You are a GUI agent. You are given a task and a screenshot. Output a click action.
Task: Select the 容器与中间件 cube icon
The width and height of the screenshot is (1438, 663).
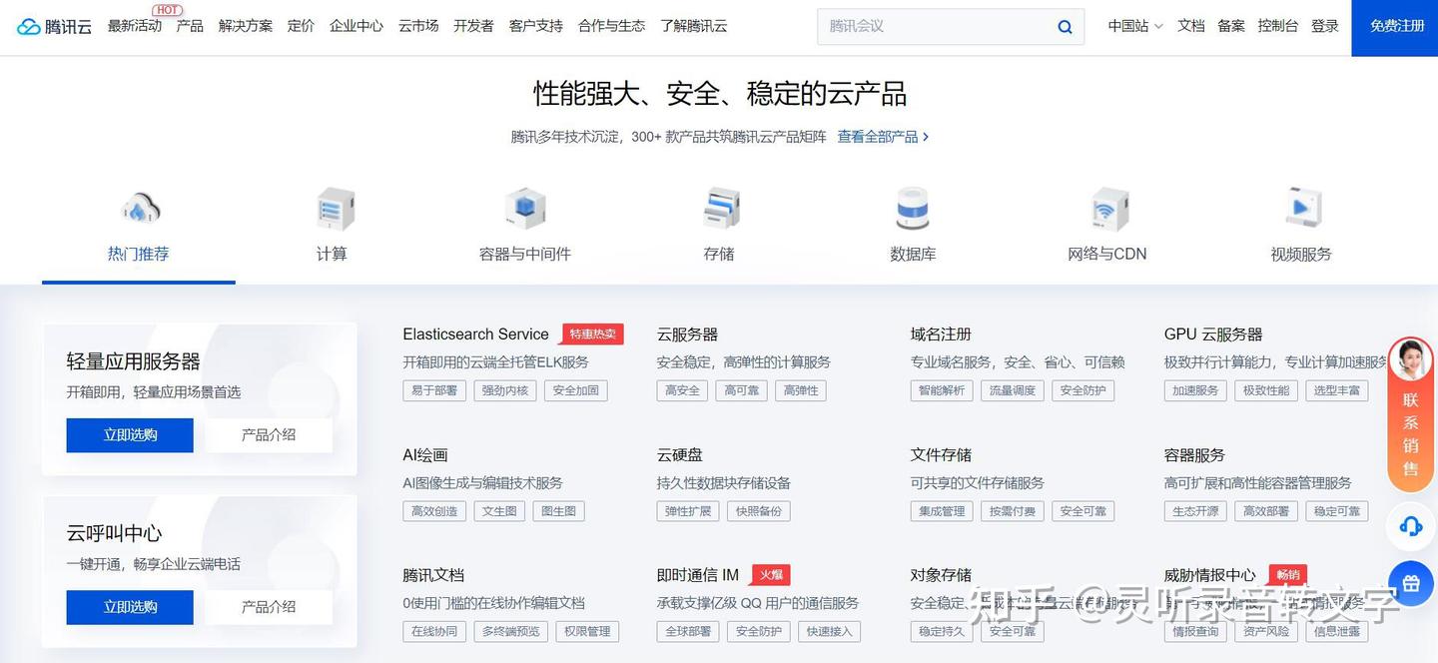(x=525, y=209)
